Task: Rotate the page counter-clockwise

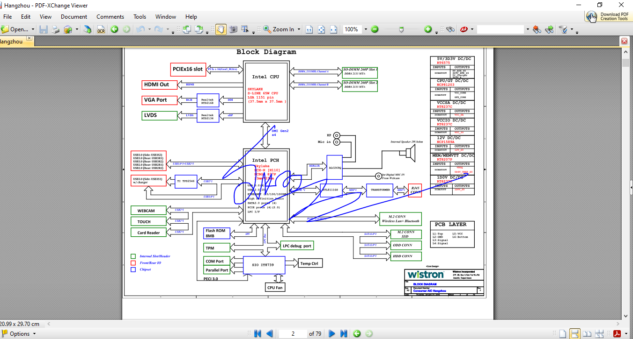Action: click(x=186, y=29)
